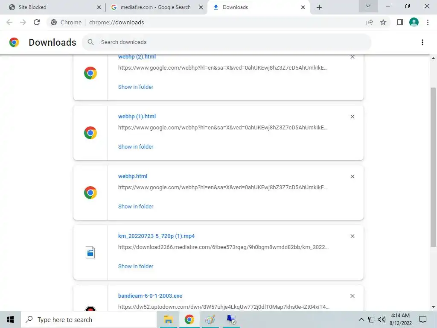Click Chrome file icon of webhp (1).html

pos(90,133)
